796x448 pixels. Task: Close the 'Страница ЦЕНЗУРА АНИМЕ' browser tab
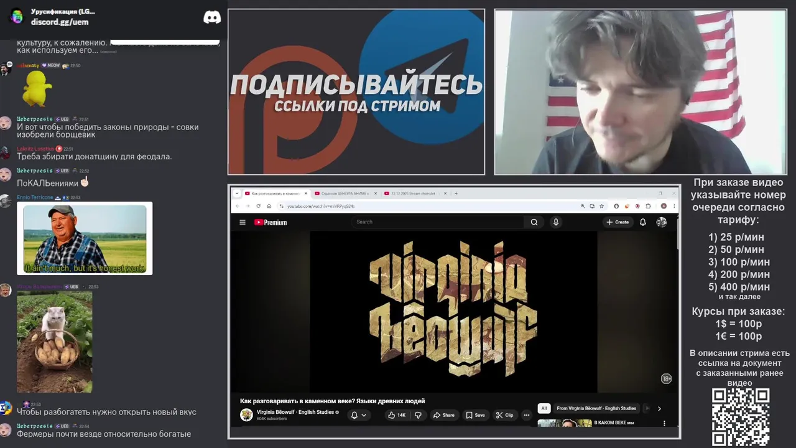pyautogui.click(x=375, y=194)
